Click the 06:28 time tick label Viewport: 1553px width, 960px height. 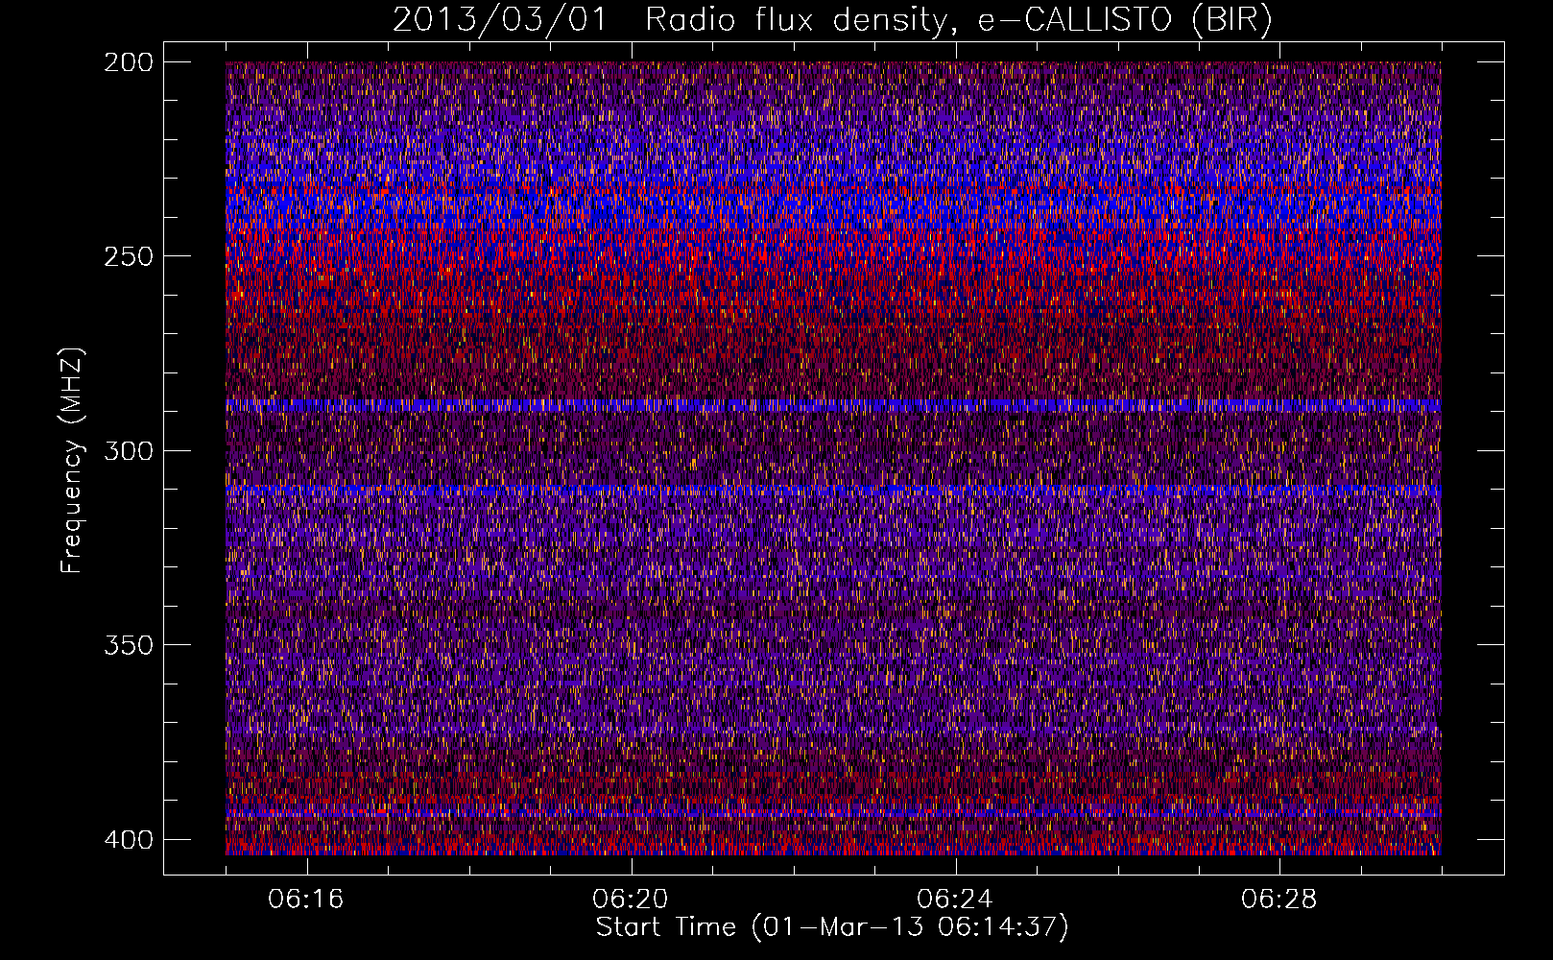tap(1279, 900)
